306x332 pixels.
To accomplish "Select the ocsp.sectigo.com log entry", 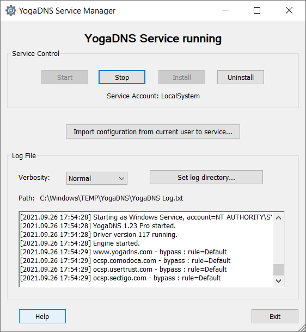I will pos(120,278).
